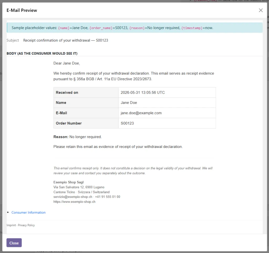The height and width of the screenshot is (253, 269).
Task: Click the '2026-05-31 13:05:56 UTC' timestamp cell
Action: (x=167, y=92)
